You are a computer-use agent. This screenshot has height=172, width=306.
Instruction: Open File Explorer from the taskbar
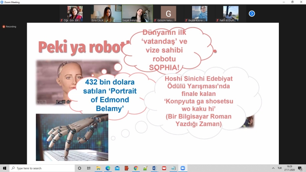98,168
